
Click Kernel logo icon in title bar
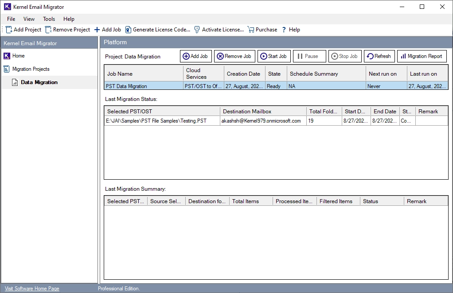(7, 7)
